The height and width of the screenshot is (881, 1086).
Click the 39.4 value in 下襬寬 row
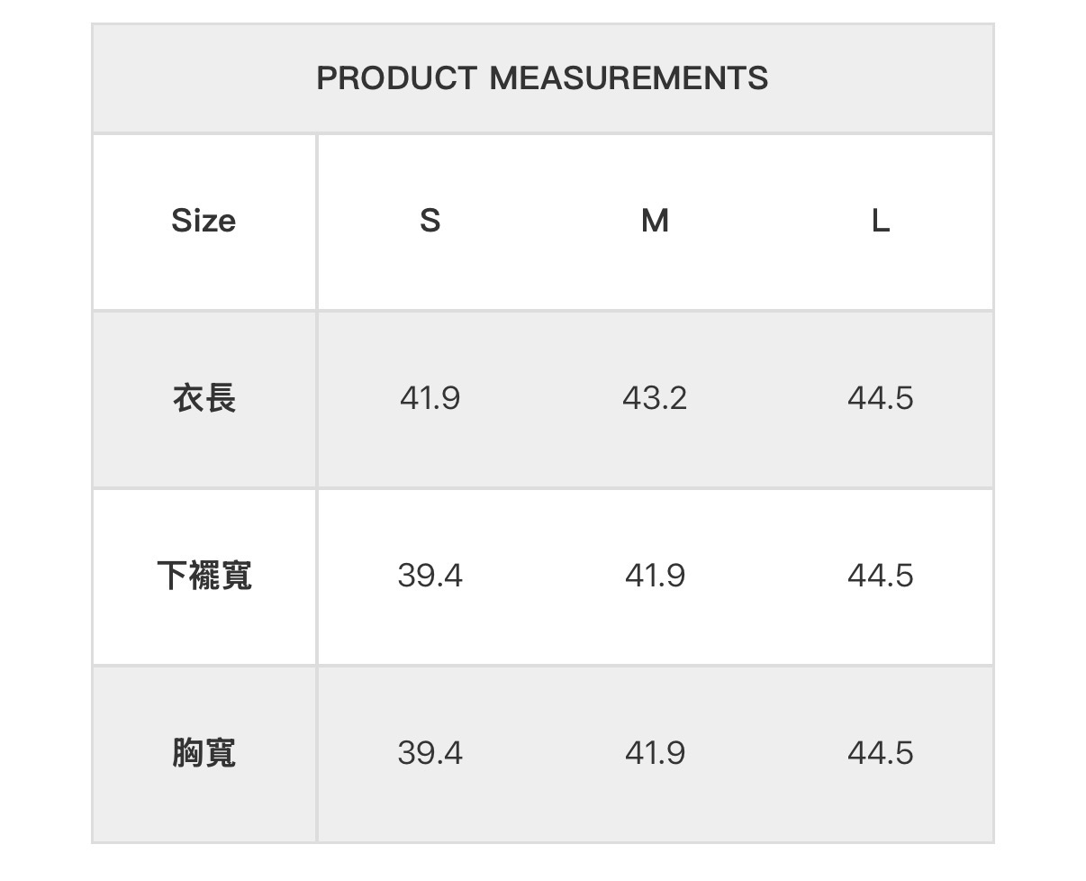[430, 575]
